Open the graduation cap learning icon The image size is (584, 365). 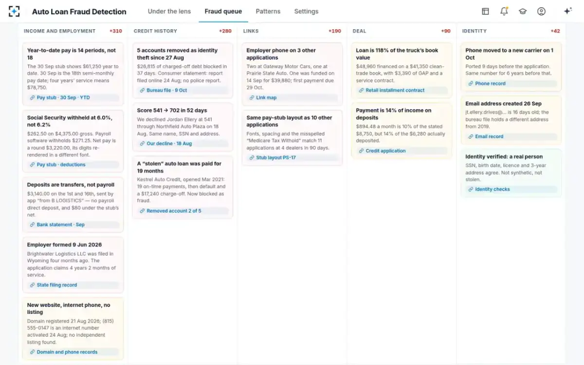click(523, 11)
